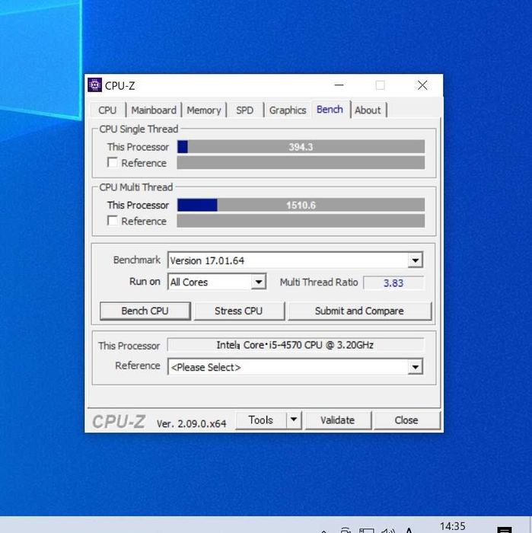Open the Run on All Cores dropdown
The height and width of the screenshot is (533, 532).
point(259,282)
